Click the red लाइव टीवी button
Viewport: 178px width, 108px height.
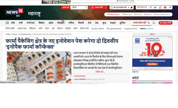[166, 23]
